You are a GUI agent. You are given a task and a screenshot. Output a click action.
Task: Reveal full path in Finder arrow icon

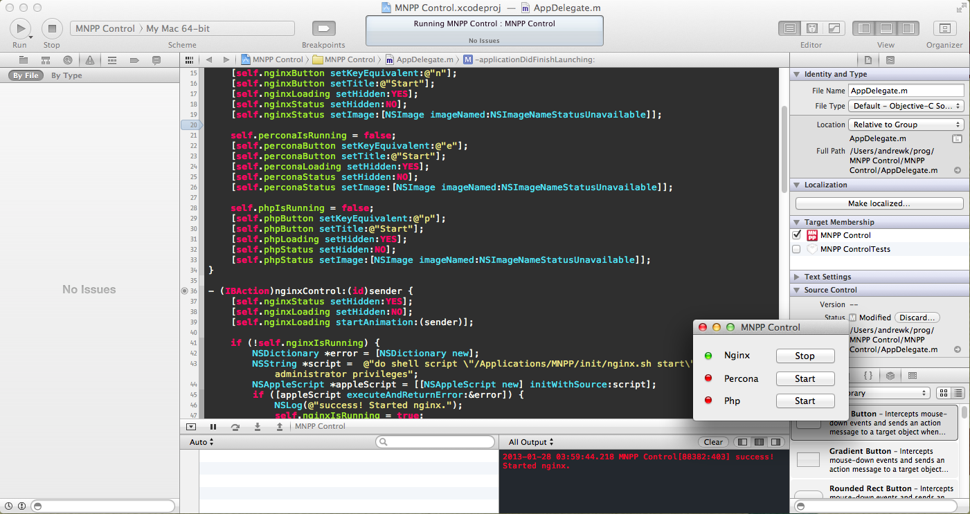click(957, 170)
